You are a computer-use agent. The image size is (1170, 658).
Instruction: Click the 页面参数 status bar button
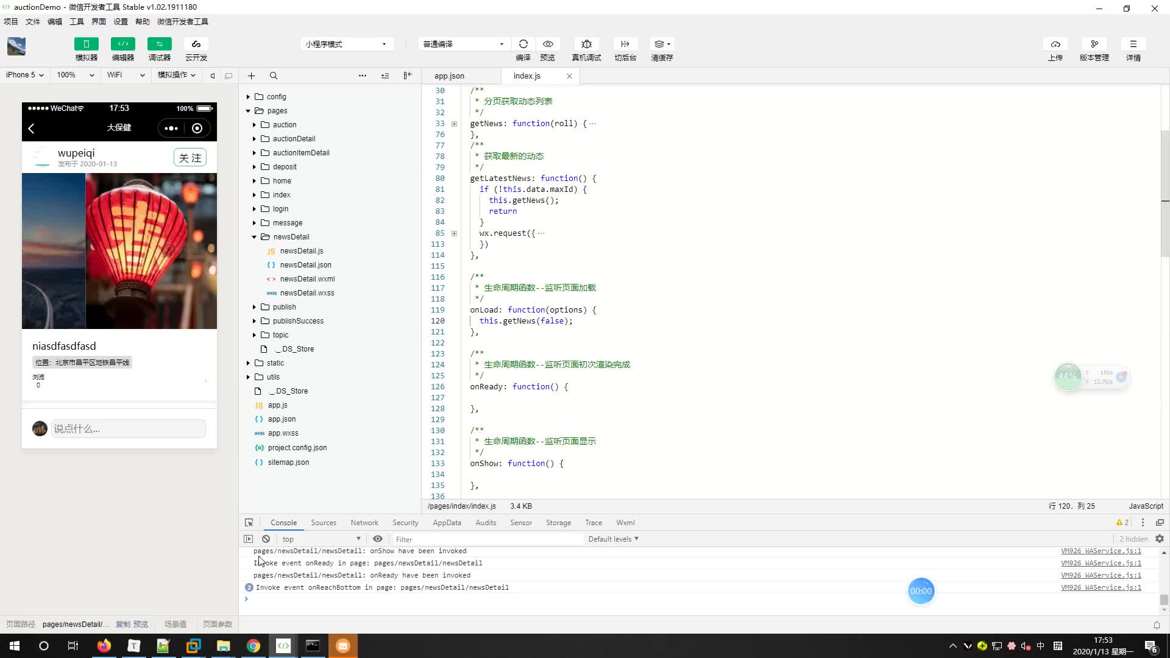point(218,624)
